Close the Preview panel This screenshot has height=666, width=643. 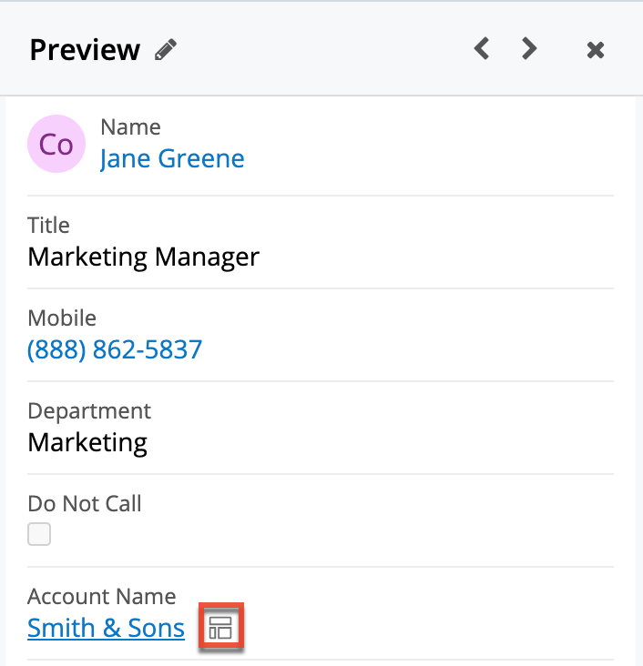(596, 50)
